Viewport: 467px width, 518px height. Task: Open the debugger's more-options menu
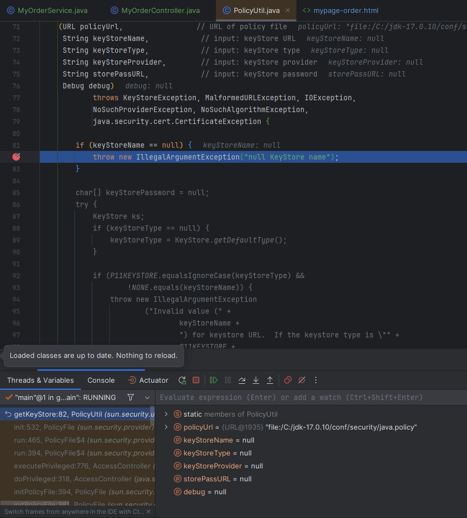point(316,380)
